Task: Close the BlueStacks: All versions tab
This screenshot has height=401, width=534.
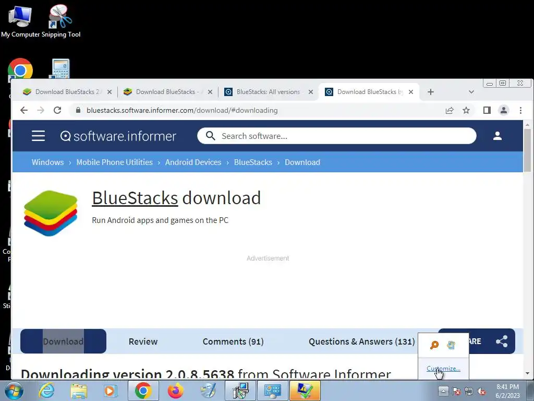Action: (311, 92)
